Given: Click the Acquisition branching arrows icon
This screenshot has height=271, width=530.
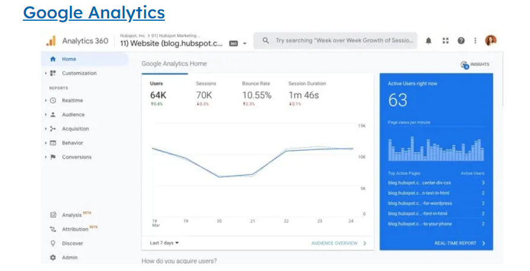Looking at the screenshot, I should (53, 129).
